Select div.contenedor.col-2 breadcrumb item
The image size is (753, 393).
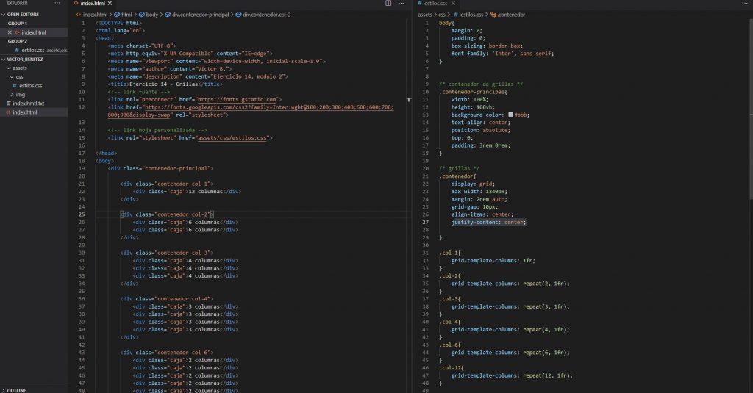pyautogui.click(x=266, y=15)
